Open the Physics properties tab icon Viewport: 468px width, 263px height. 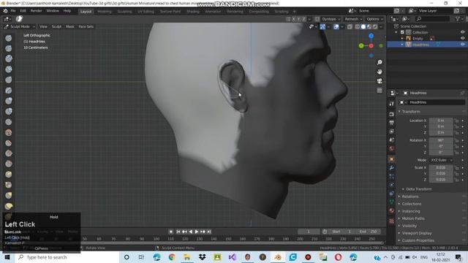tap(392, 185)
